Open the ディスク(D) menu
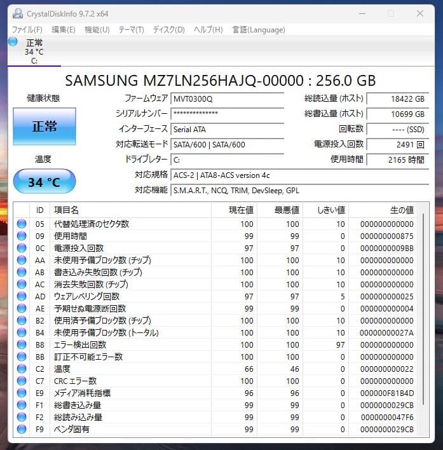 (168, 30)
